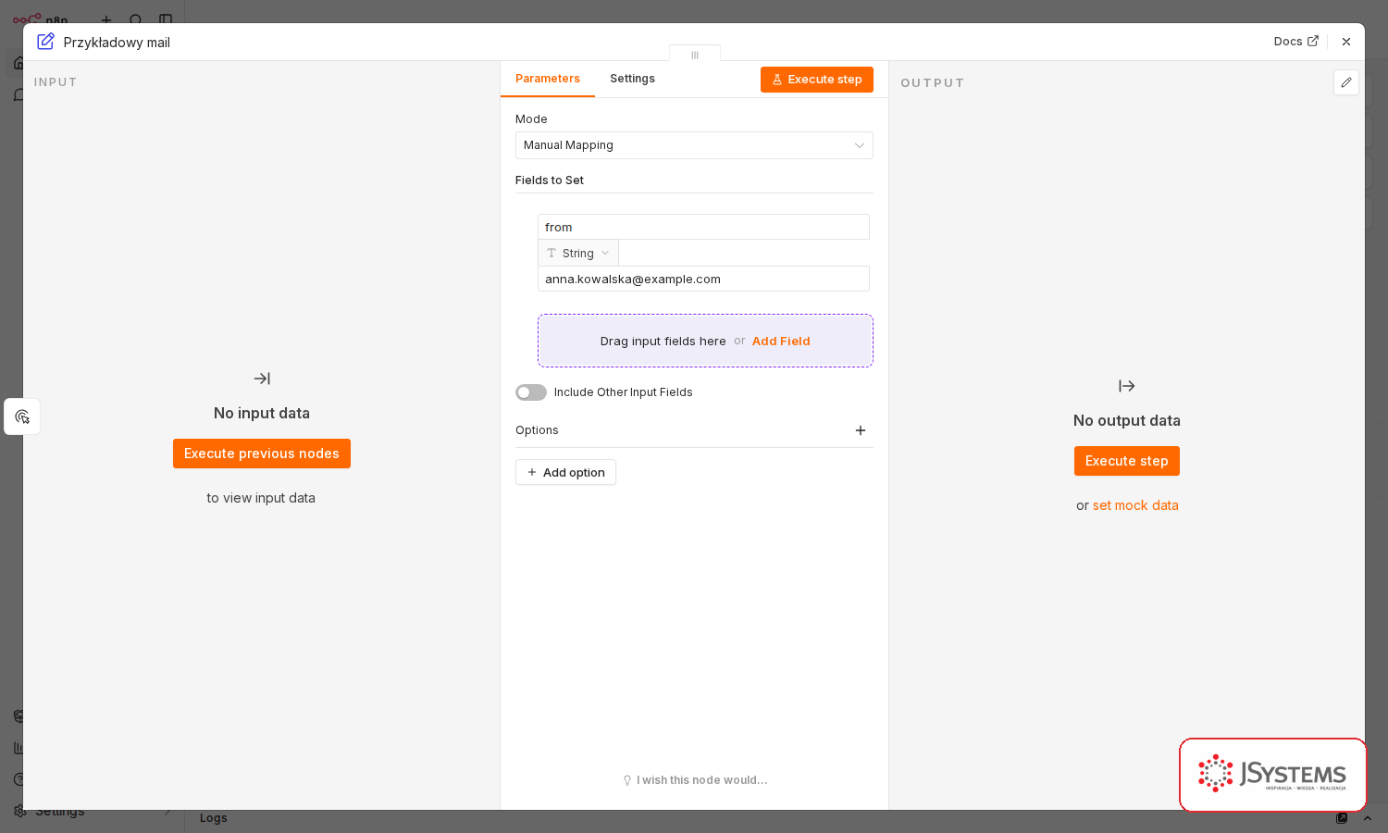The image size is (1388, 833).
Task: Expand the Add option selector
Action: click(x=565, y=472)
